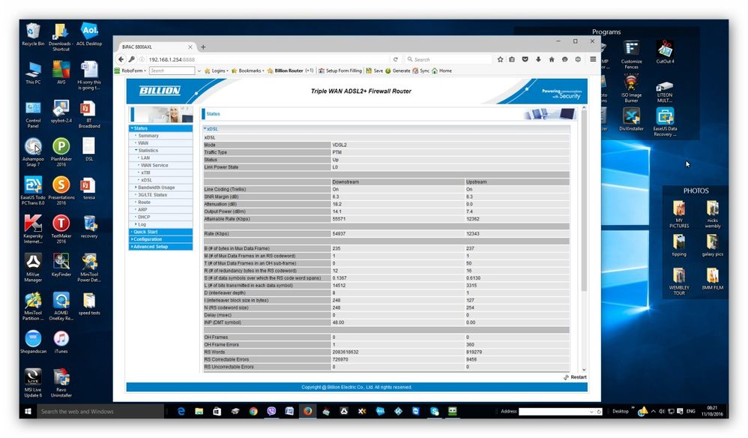The width and height of the screenshot is (748, 438).
Task: Select the Recycle Bin desktop icon
Action: coord(33,34)
